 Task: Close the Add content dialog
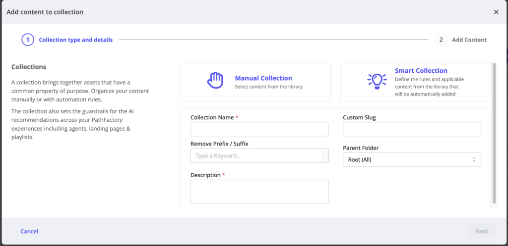click(496, 12)
